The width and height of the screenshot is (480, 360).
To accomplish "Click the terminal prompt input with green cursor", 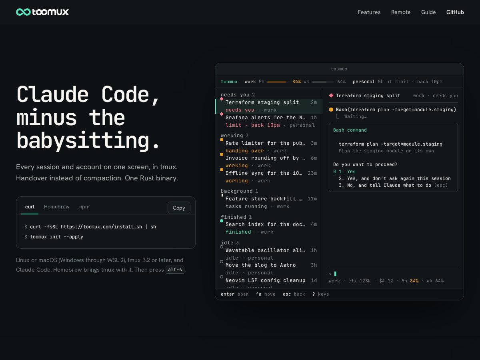I will click(x=393, y=274).
